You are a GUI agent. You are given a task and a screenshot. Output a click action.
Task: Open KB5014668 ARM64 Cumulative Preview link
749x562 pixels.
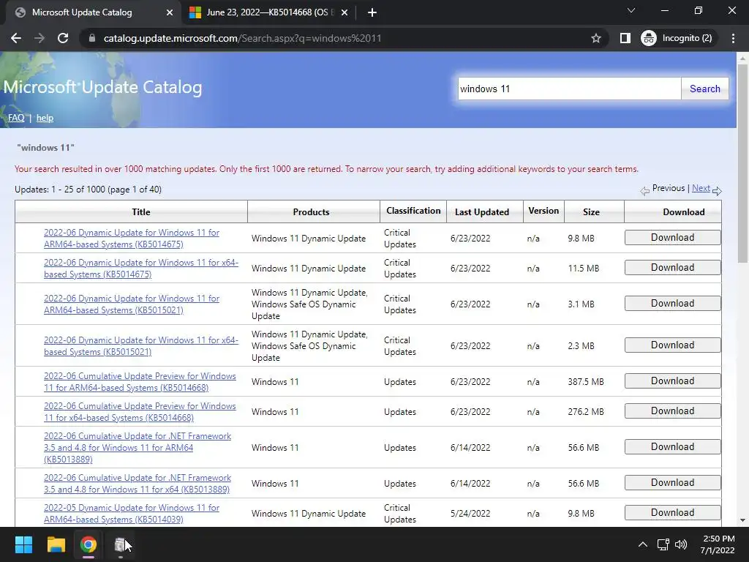[140, 382]
